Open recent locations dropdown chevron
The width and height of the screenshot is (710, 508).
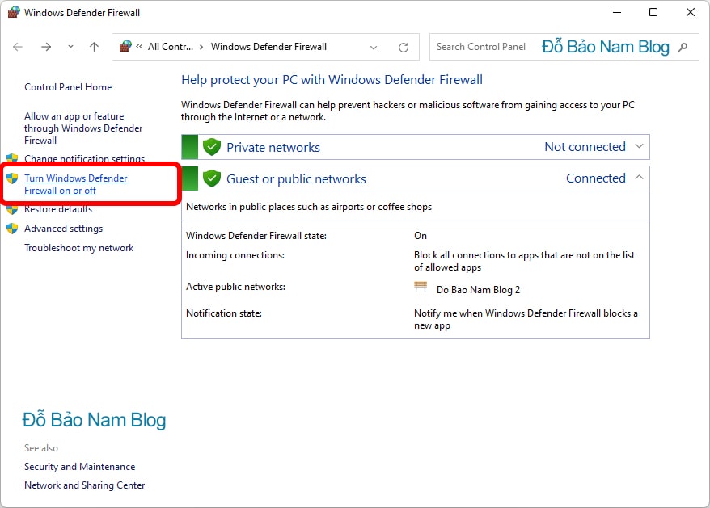[x=70, y=46]
